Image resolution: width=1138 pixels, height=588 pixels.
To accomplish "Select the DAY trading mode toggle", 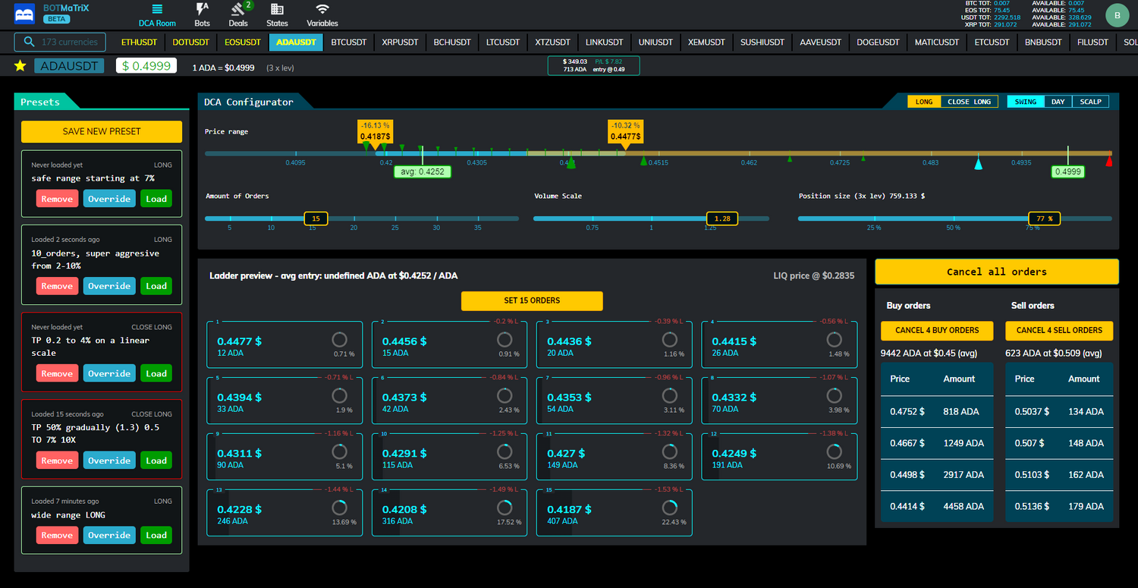I will (1058, 102).
